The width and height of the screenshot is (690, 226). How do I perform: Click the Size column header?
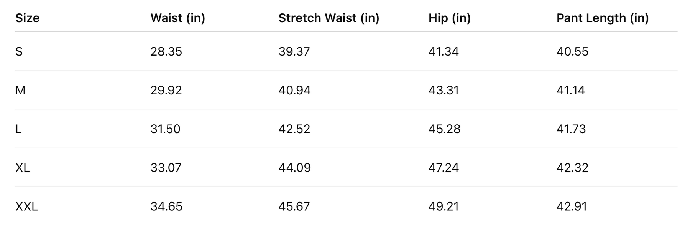(x=27, y=18)
